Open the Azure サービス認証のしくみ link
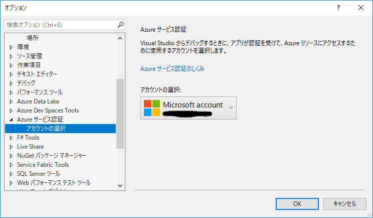The height and width of the screenshot is (218, 373). pyautogui.click(x=172, y=69)
